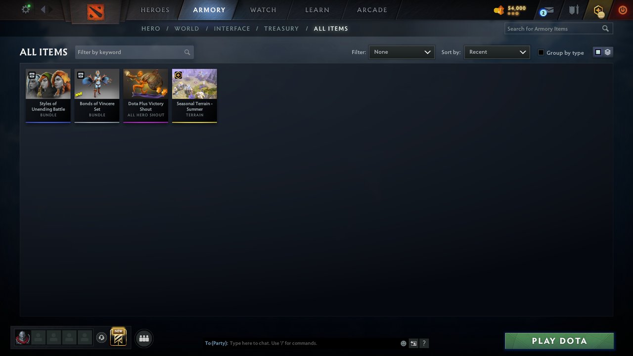Go to TREASURY armory subsection
Image resolution: width=633 pixels, height=356 pixels.
coord(281,29)
